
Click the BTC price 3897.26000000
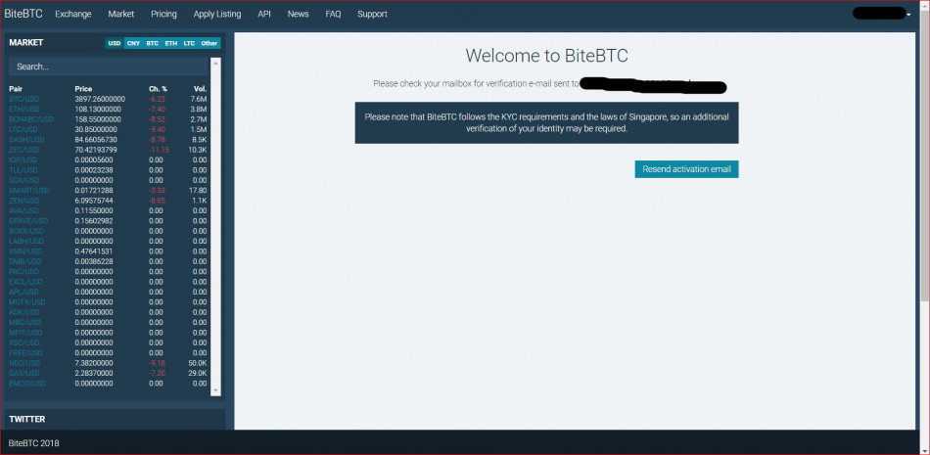[100, 99]
